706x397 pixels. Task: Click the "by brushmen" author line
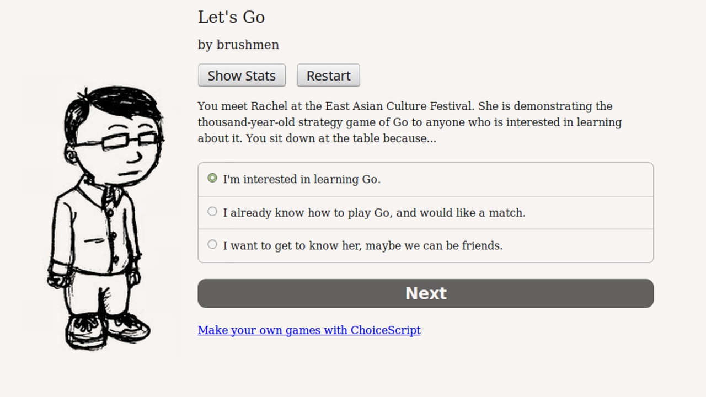point(238,45)
